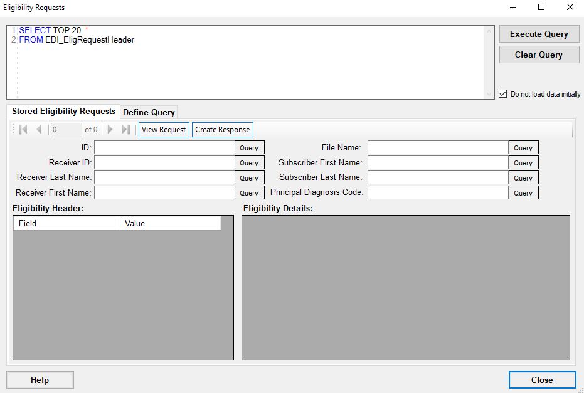Go to the last record in navigator

[126, 130]
